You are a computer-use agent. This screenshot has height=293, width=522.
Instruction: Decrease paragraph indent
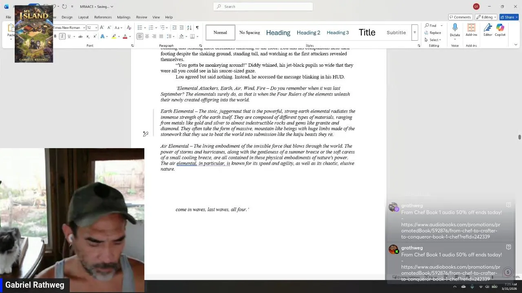pos(175,28)
